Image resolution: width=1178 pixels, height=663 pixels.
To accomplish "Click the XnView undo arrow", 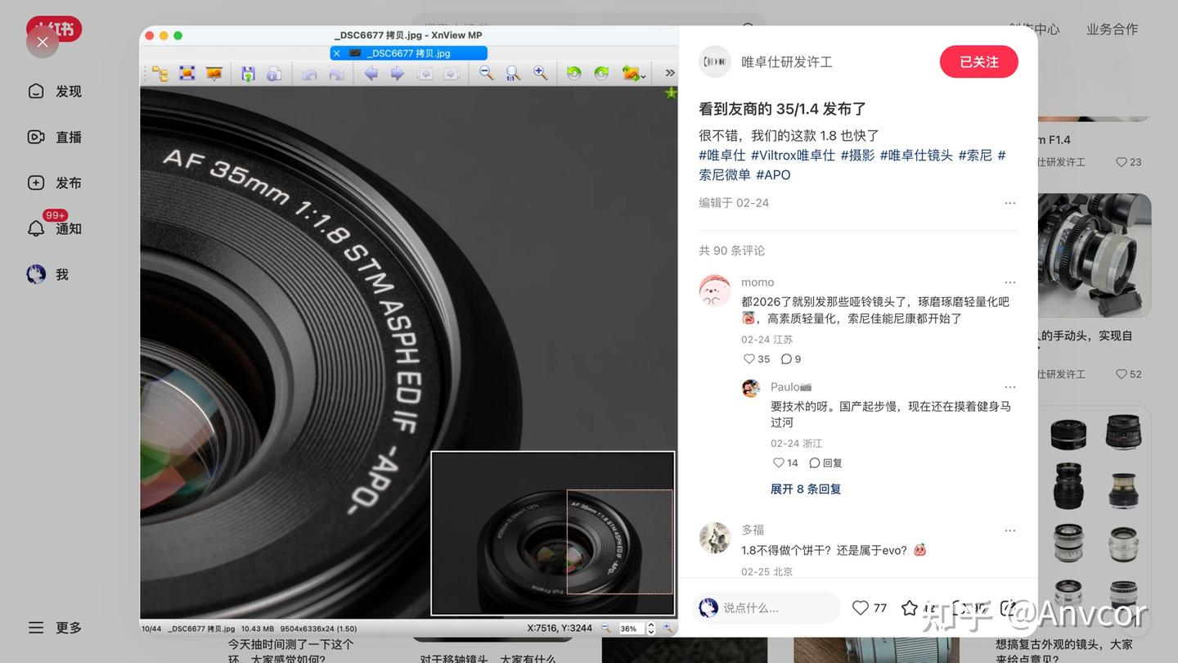I will click(x=309, y=74).
